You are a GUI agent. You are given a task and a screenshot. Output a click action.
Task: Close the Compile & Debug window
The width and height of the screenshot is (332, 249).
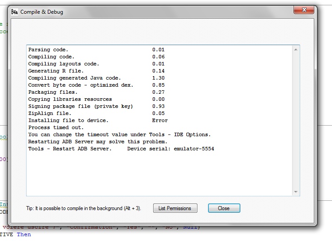(304, 10)
